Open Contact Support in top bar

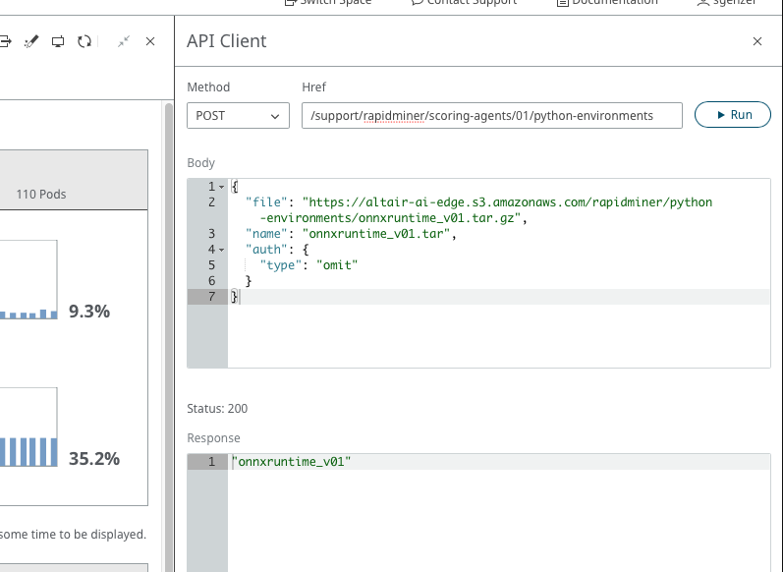tap(463, 3)
